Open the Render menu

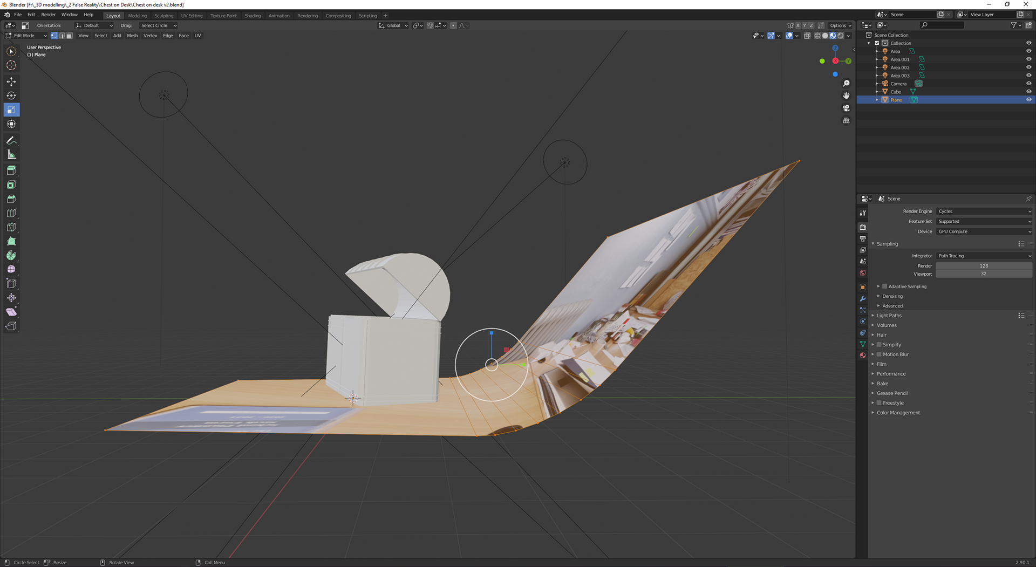pos(48,15)
